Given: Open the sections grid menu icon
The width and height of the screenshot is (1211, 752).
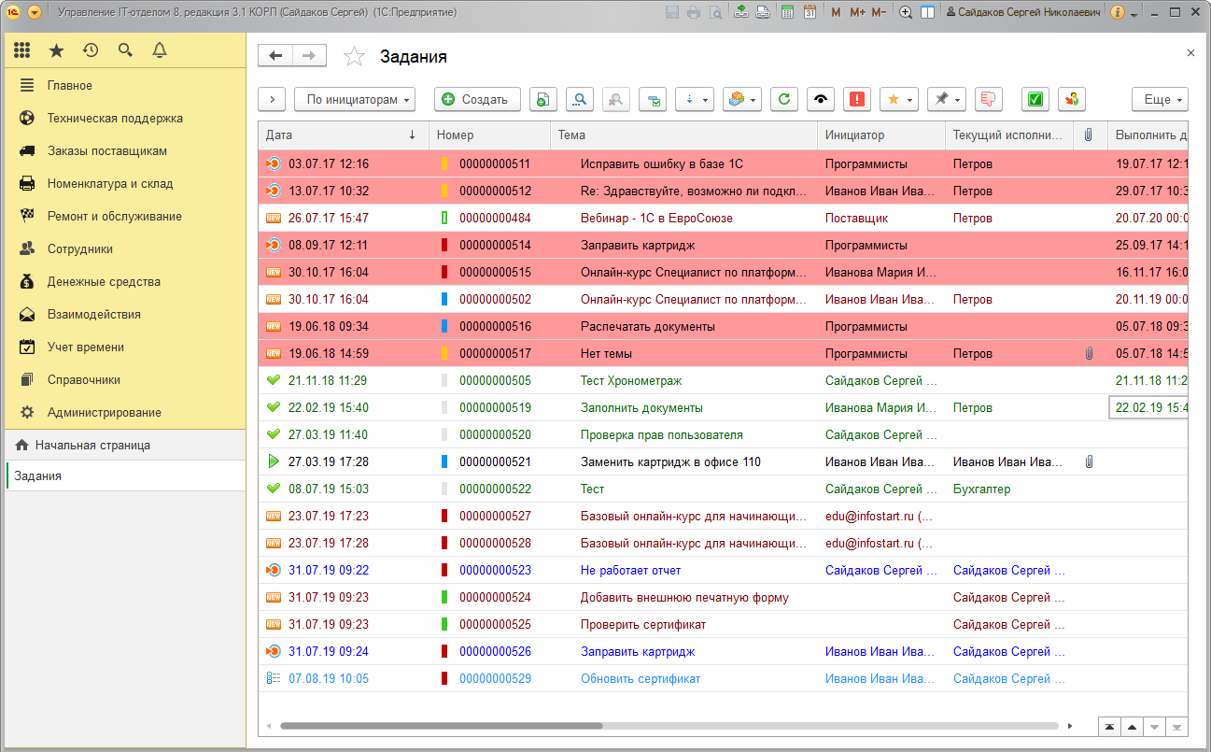Looking at the screenshot, I should coord(21,50).
